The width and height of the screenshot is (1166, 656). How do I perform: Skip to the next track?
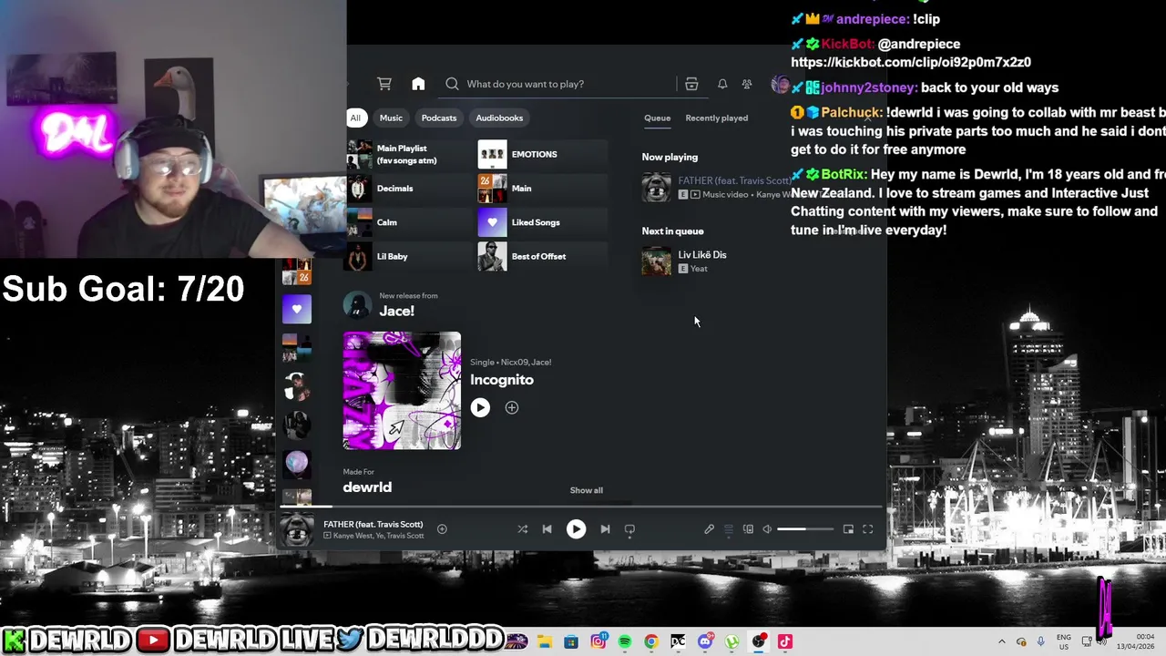tap(605, 528)
